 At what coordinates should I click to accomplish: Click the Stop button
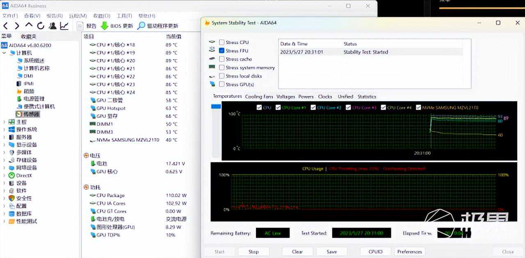point(253,251)
